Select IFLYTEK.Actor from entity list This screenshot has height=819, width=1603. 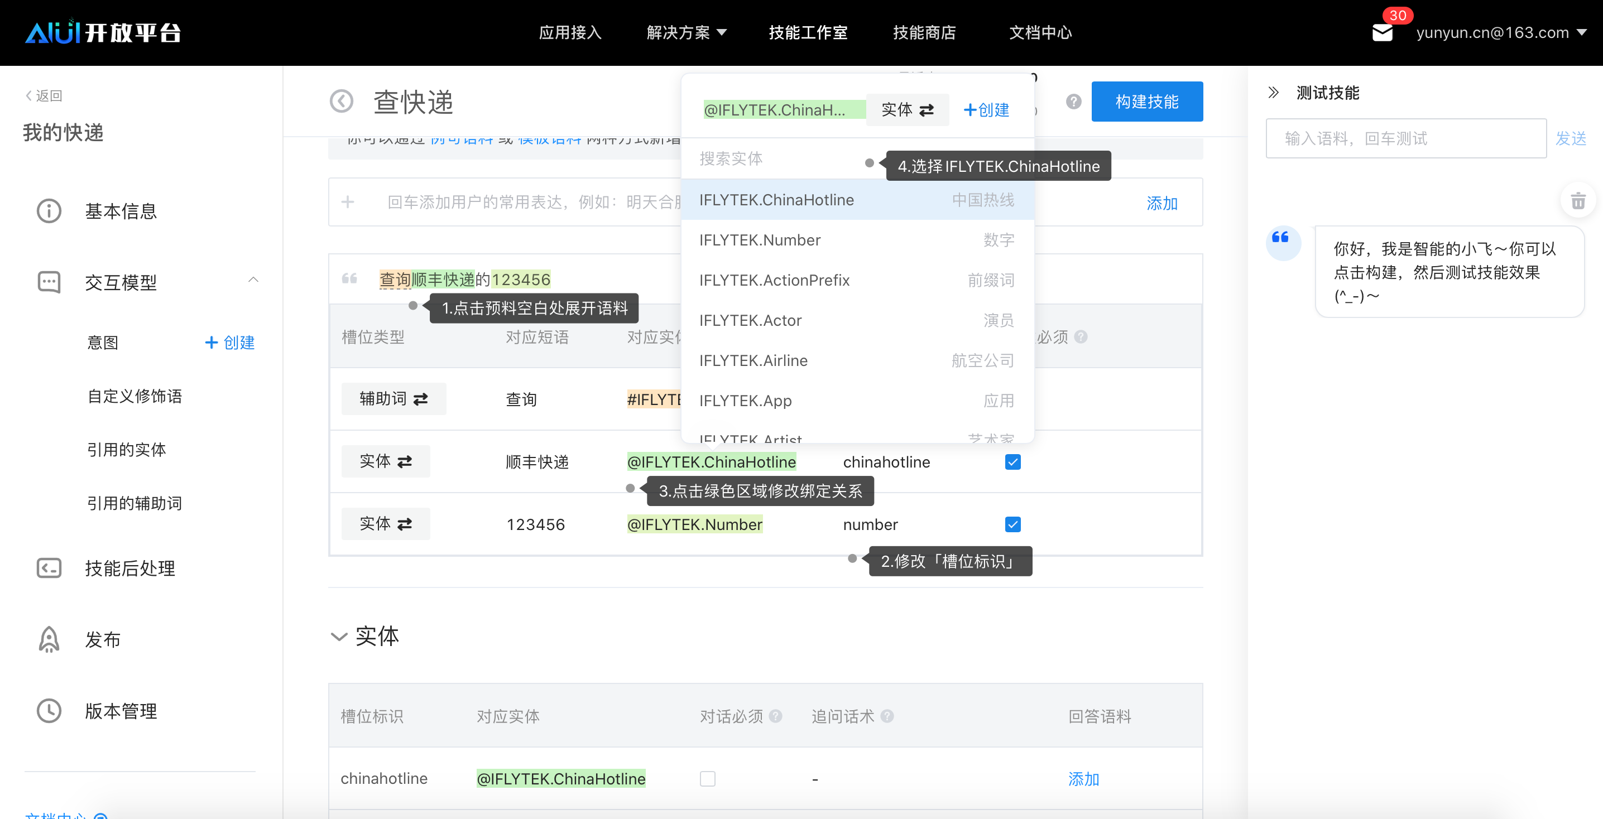pos(857,320)
